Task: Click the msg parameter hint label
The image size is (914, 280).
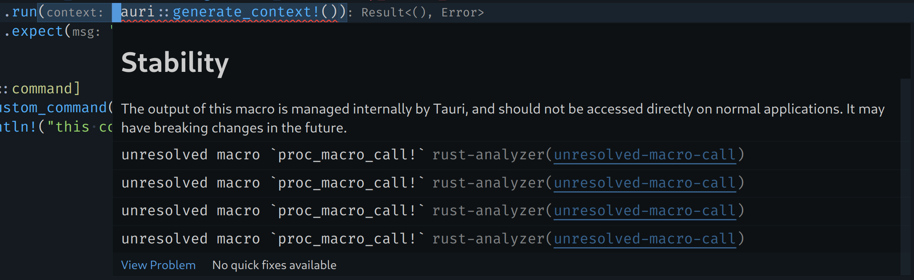Action: (86, 31)
